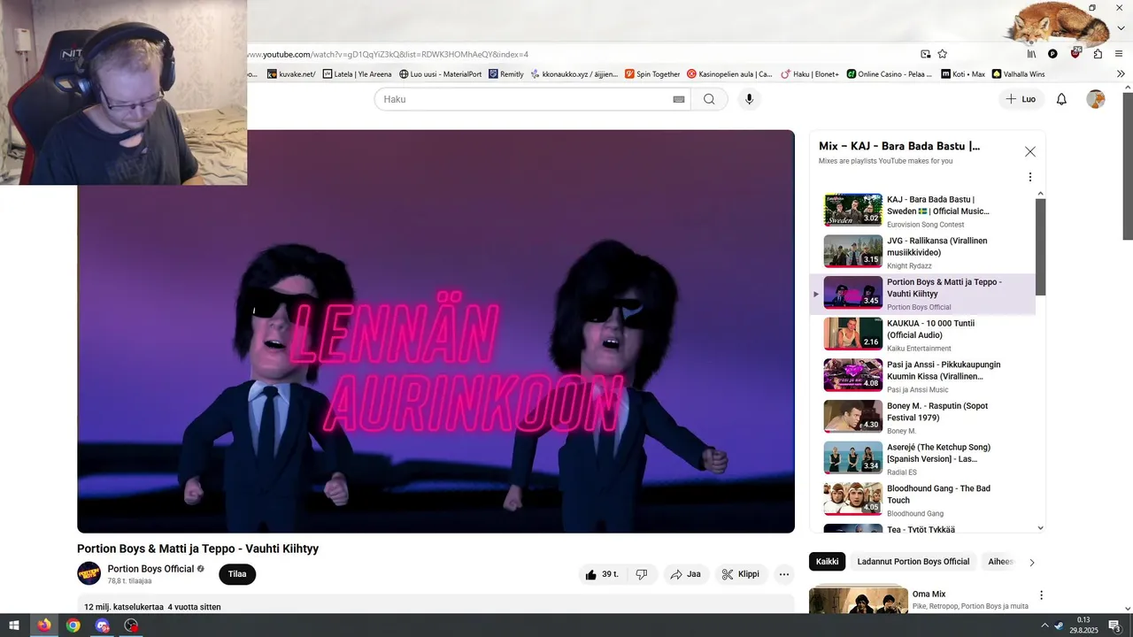Open more actions ellipsis under video
This screenshot has width=1133, height=637.
click(x=783, y=574)
